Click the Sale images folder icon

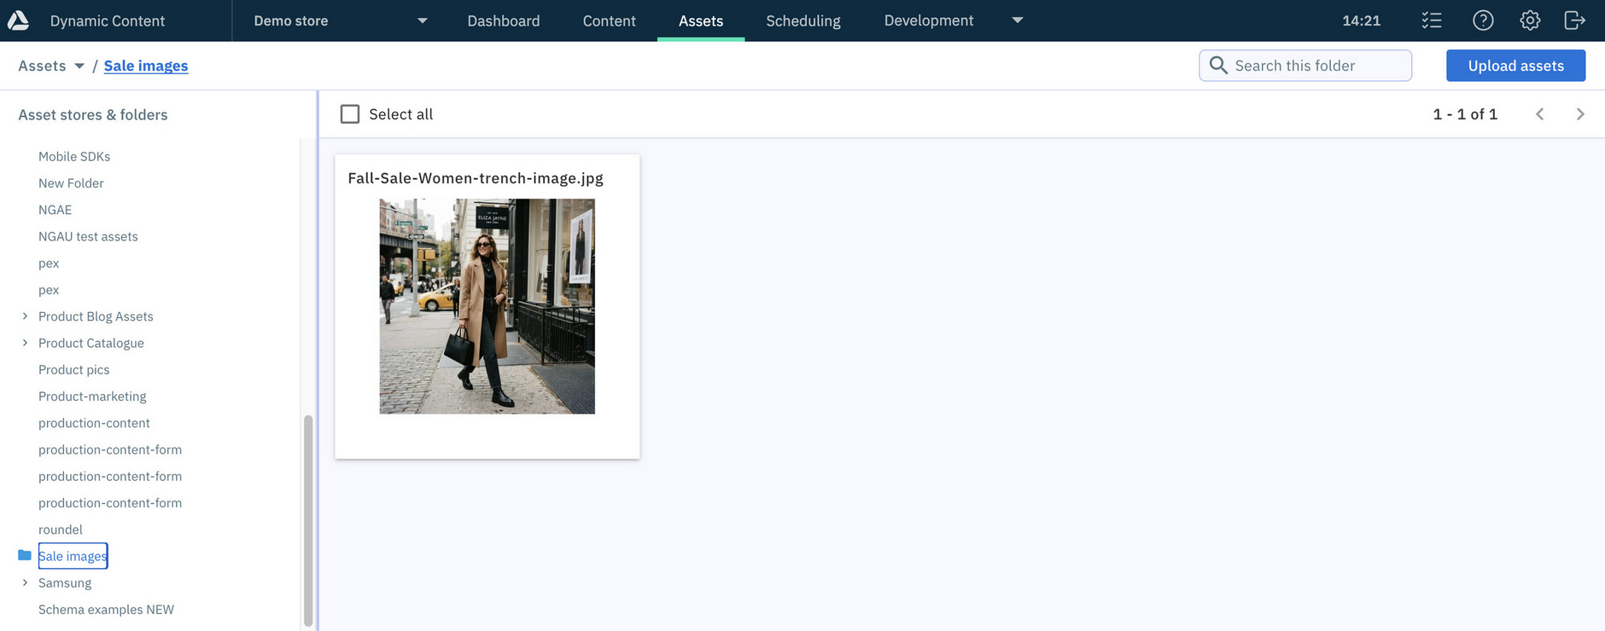[25, 555]
